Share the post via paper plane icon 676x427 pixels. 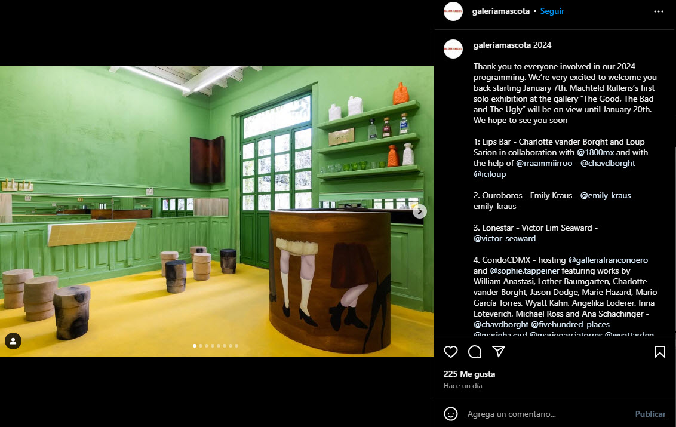click(499, 352)
